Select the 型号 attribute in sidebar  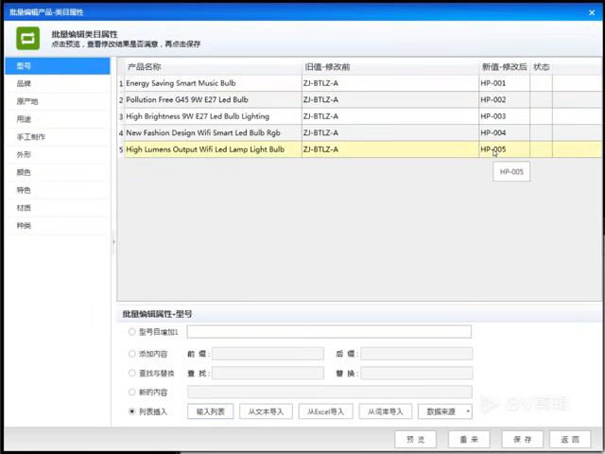tap(58, 66)
